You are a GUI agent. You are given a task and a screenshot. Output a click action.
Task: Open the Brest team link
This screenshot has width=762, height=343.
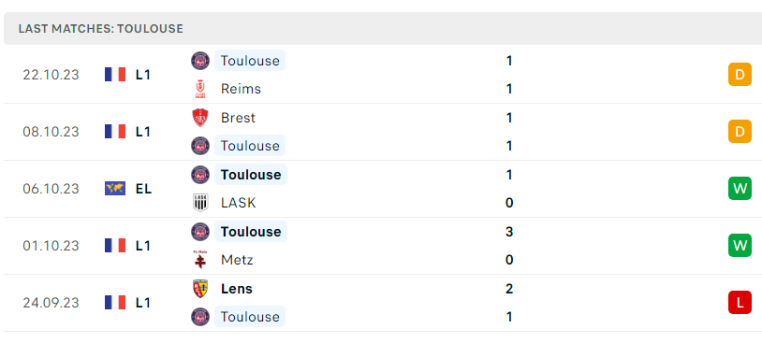click(238, 118)
